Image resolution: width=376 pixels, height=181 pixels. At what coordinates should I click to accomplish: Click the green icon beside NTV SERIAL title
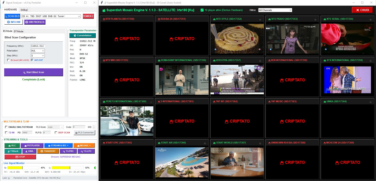324,19
